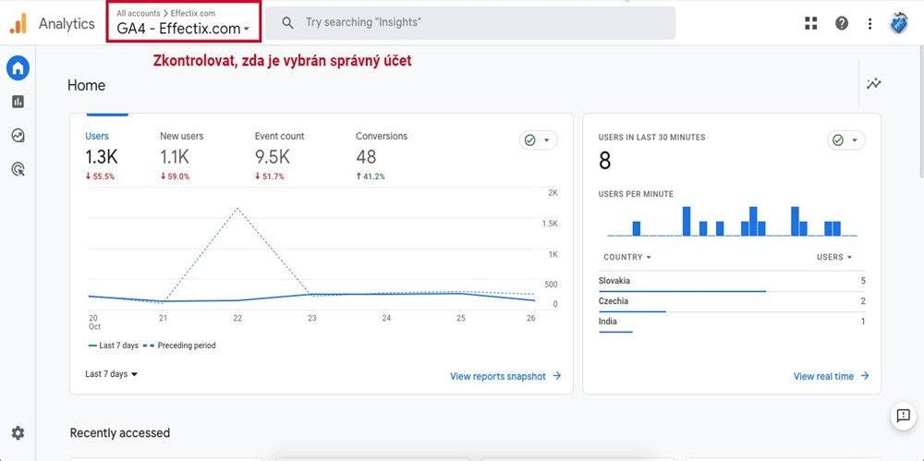Click the user account avatar

click(899, 23)
